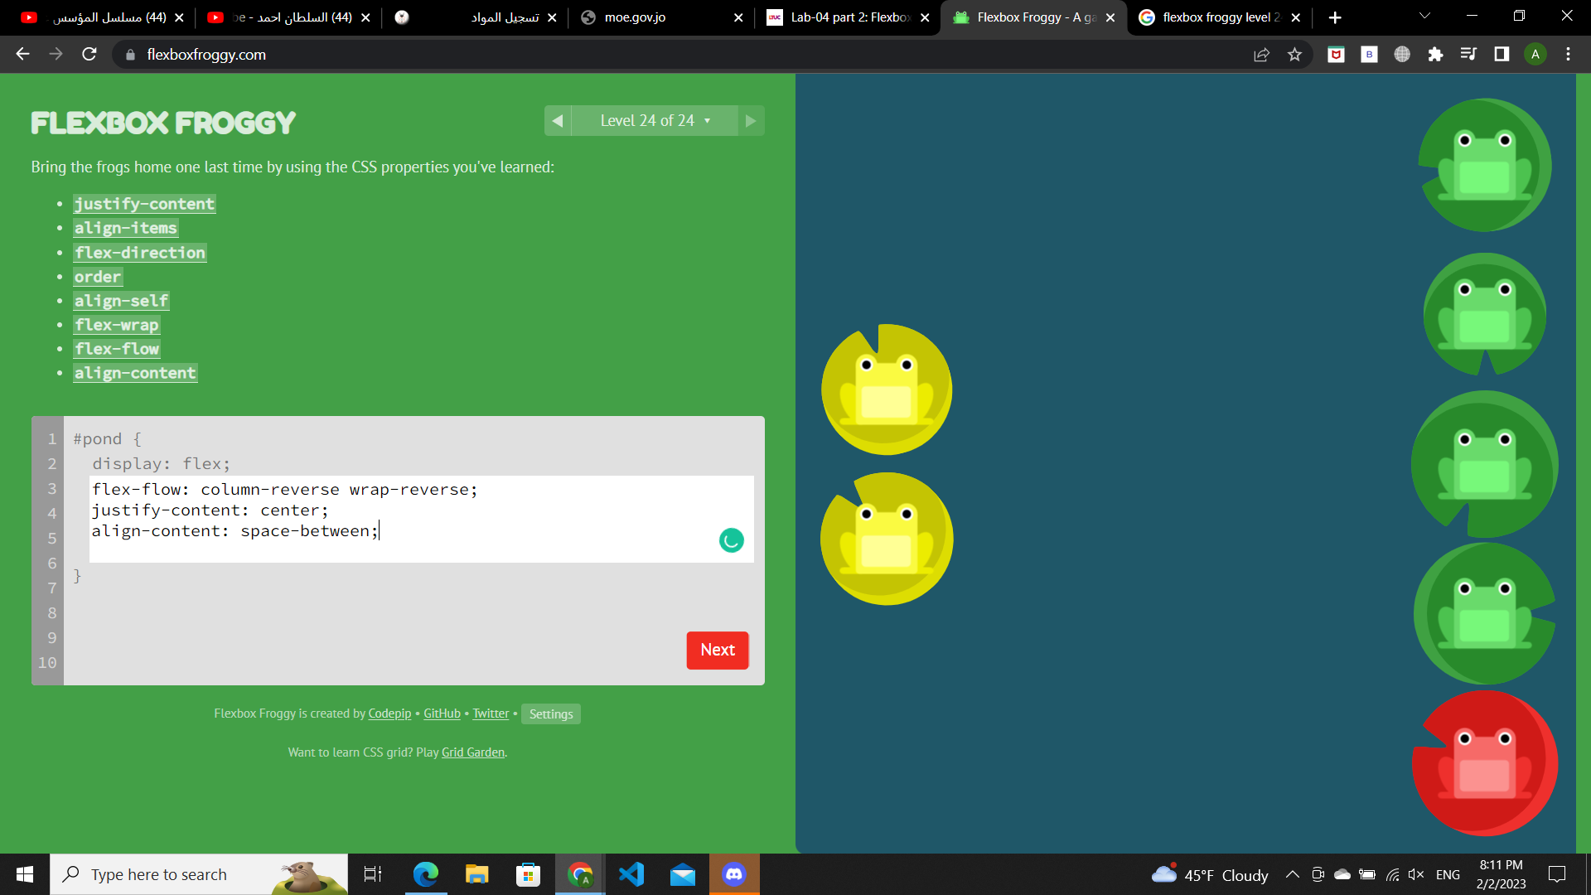Click the red frog on the lilypad

(x=1484, y=762)
